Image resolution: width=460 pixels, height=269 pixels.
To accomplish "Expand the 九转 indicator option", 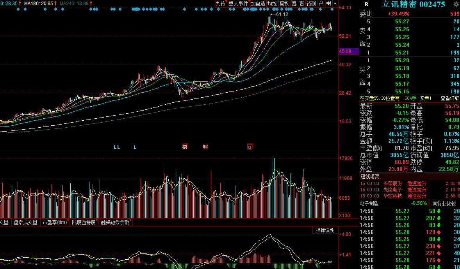I will [220, 4].
